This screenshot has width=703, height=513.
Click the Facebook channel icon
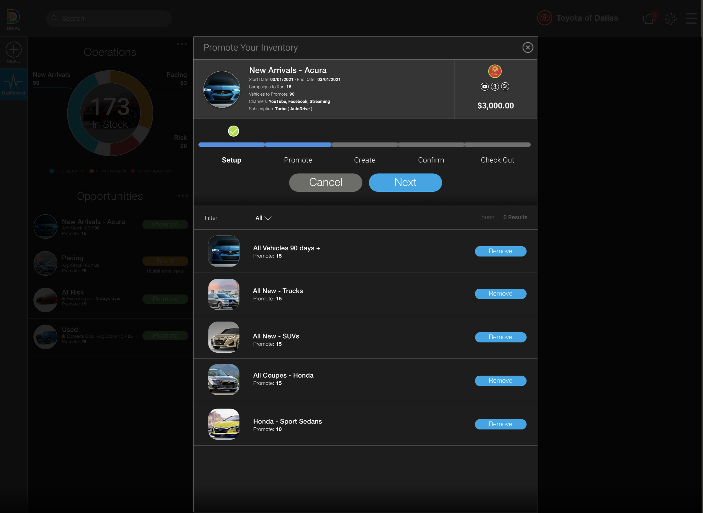(x=495, y=87)
